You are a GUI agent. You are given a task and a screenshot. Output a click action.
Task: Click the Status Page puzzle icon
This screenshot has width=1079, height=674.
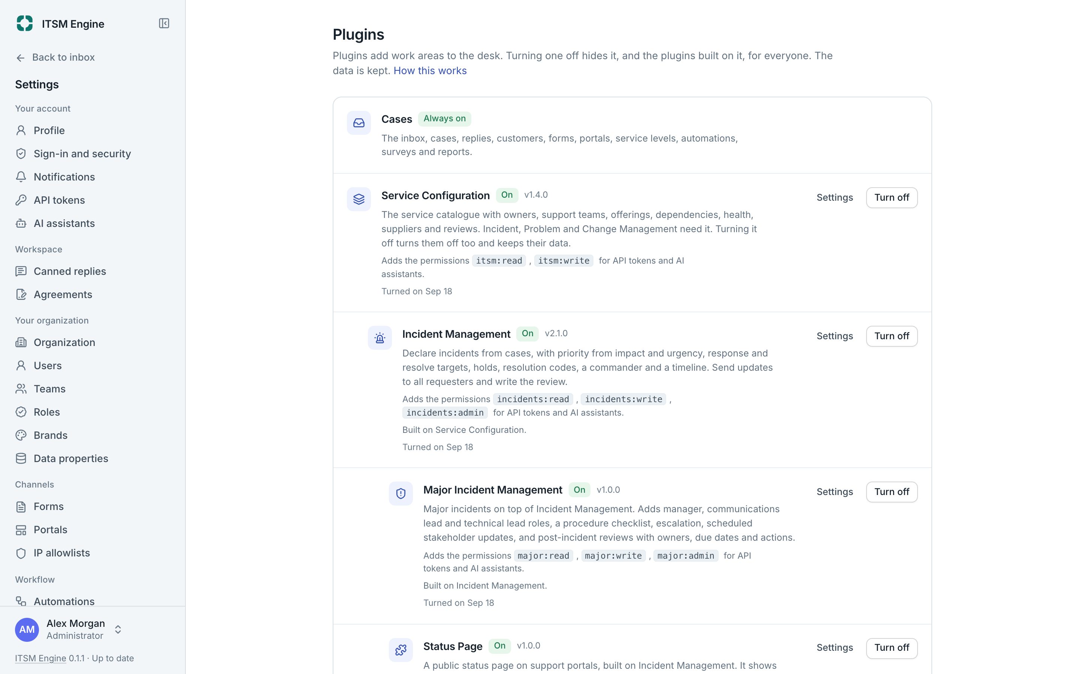pyautogui.click(x=401, y=650)
